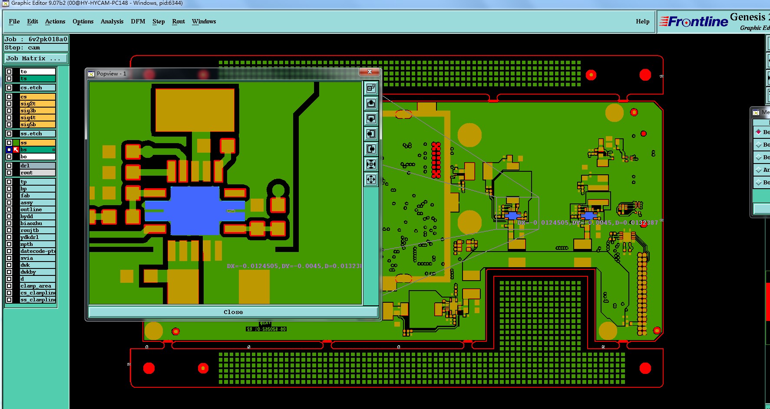Select the svia layer name

point(38,258)
